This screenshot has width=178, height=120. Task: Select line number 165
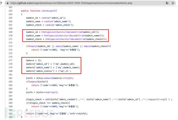pyautogui.click(x=10, y=18)
